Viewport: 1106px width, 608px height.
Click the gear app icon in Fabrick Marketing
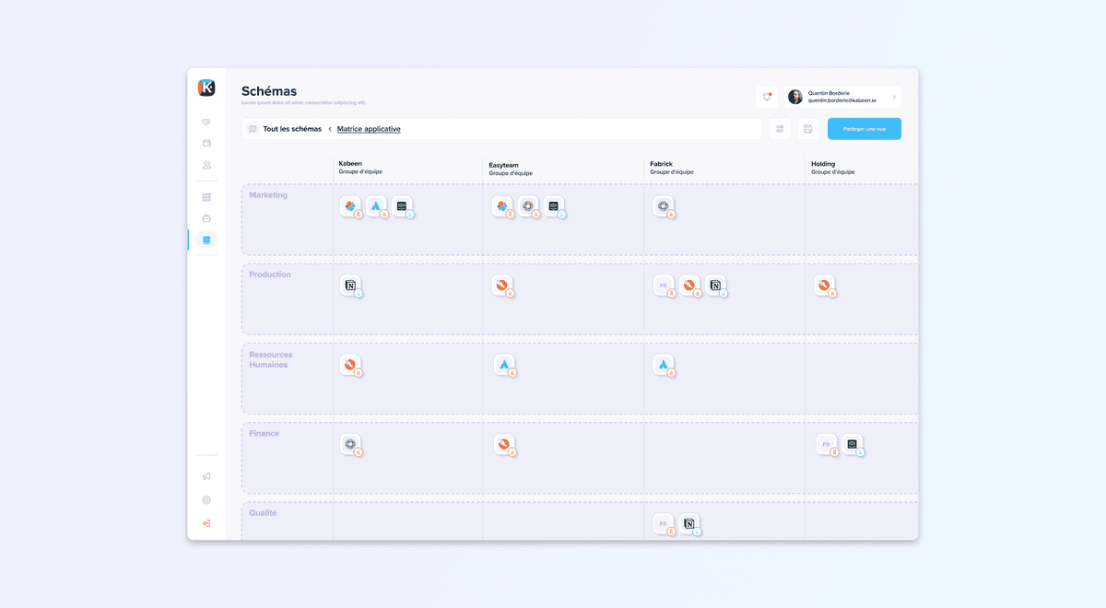point(665,206)
